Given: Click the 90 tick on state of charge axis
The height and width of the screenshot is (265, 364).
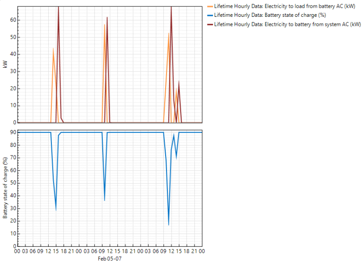Looking at the screenshot, I should (13, 132).
